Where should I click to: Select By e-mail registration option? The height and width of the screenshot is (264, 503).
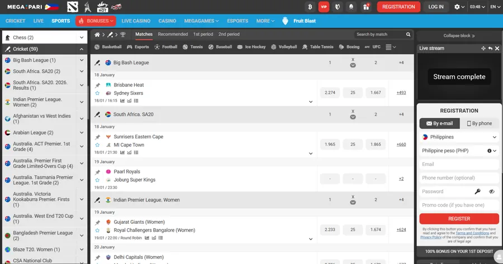[x=439, y=123]
